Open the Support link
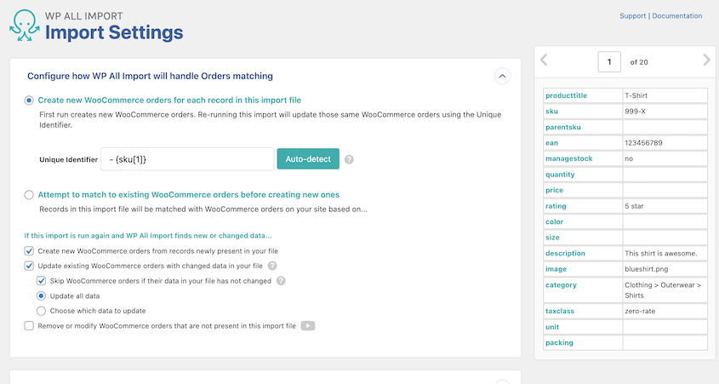This screenshot has width=719, height=384. (x=632, y=15)
